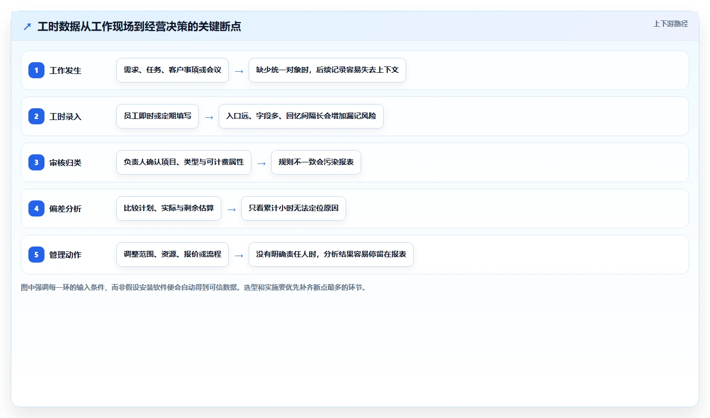The width and height of the screenshot is (710, 418).
Task: Click the 规则不一致会污染报表 box
Action: click(316, 162)
